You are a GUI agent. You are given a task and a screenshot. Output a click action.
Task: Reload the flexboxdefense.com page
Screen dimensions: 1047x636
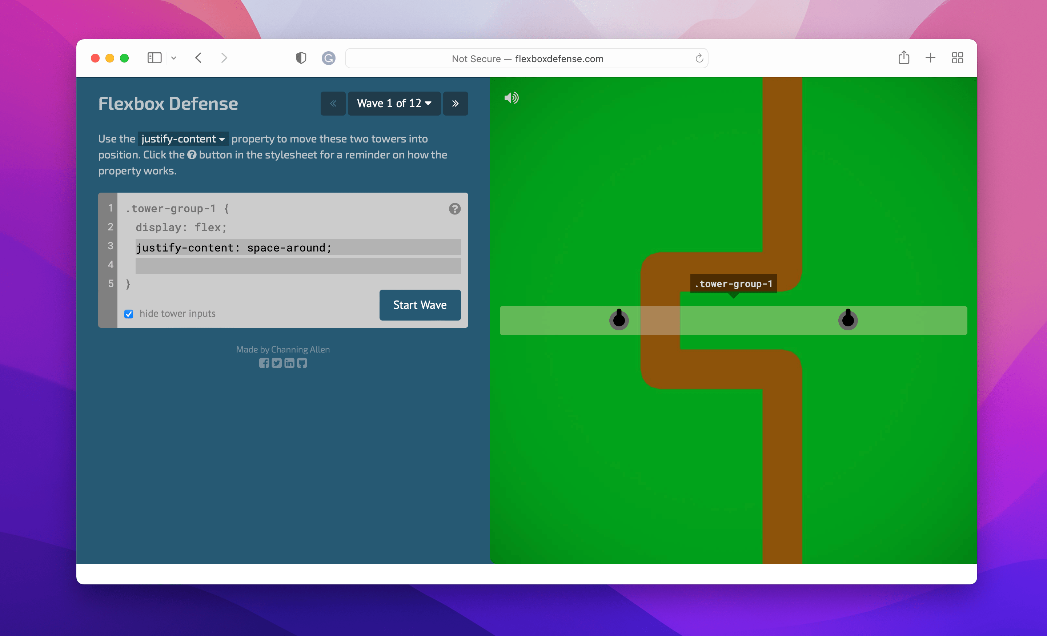click(699, 58)
